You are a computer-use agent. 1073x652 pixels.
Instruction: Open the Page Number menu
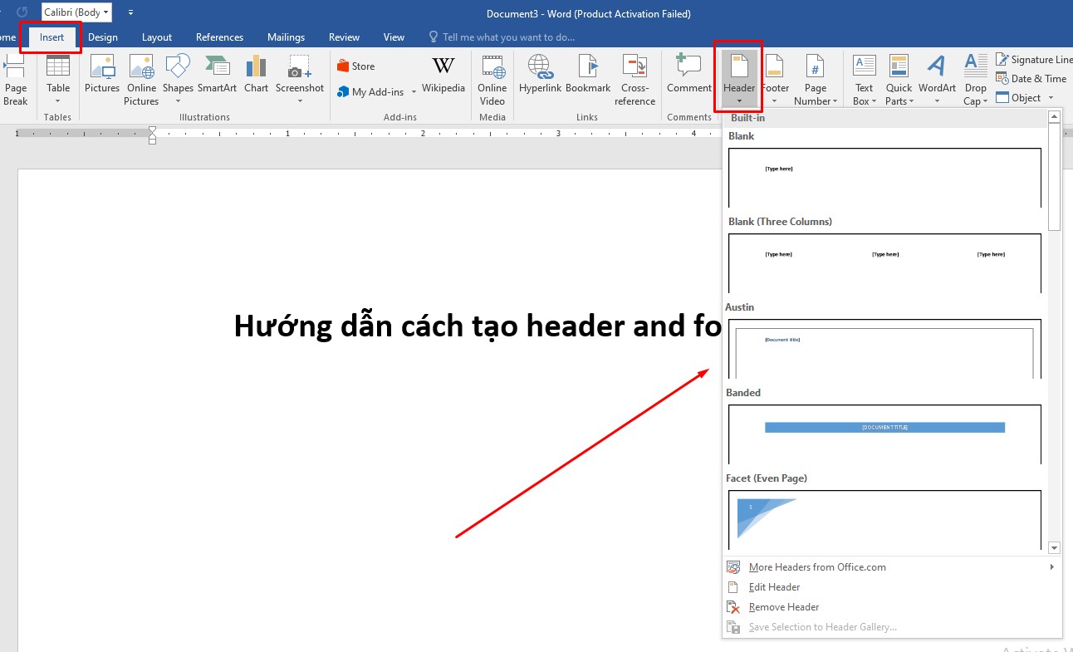click(816, 81)
